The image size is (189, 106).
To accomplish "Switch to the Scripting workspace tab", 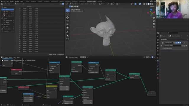I will (x=100, y=1).
